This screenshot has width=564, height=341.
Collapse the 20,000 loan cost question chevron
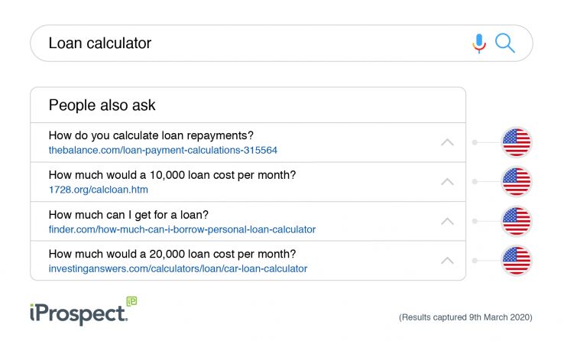tap(447, 261)
